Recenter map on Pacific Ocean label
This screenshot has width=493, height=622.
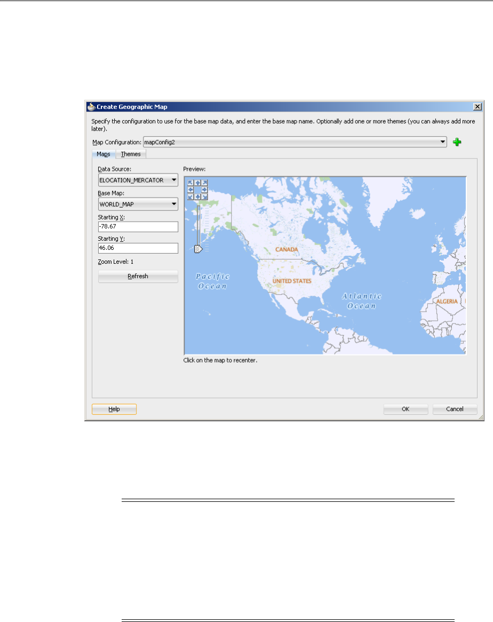pyautogui.click(x=213, y=281)
